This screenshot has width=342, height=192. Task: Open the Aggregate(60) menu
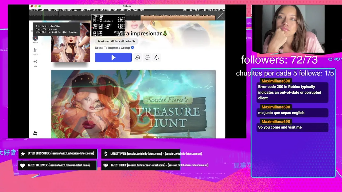click(x=69, y=10)
